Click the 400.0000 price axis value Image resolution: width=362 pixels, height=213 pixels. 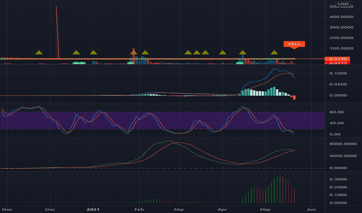[x=341, y=17]
